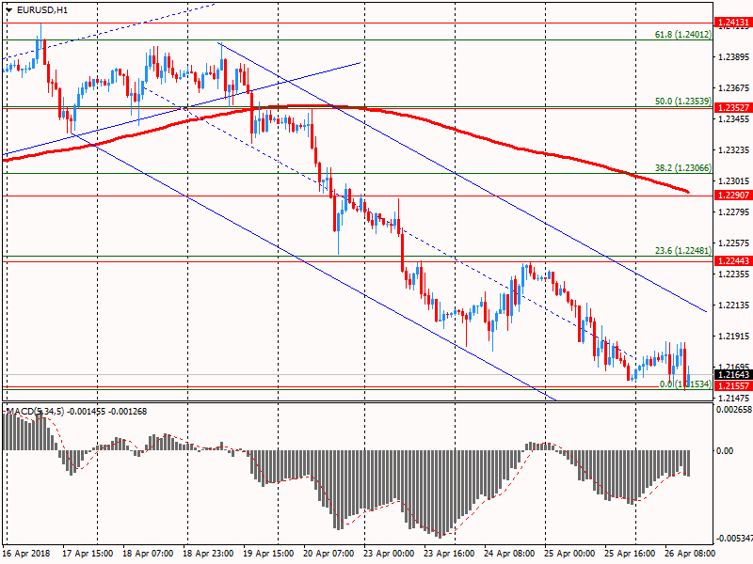Click the 18 Apr 23:00 time label

click(208, 554)
